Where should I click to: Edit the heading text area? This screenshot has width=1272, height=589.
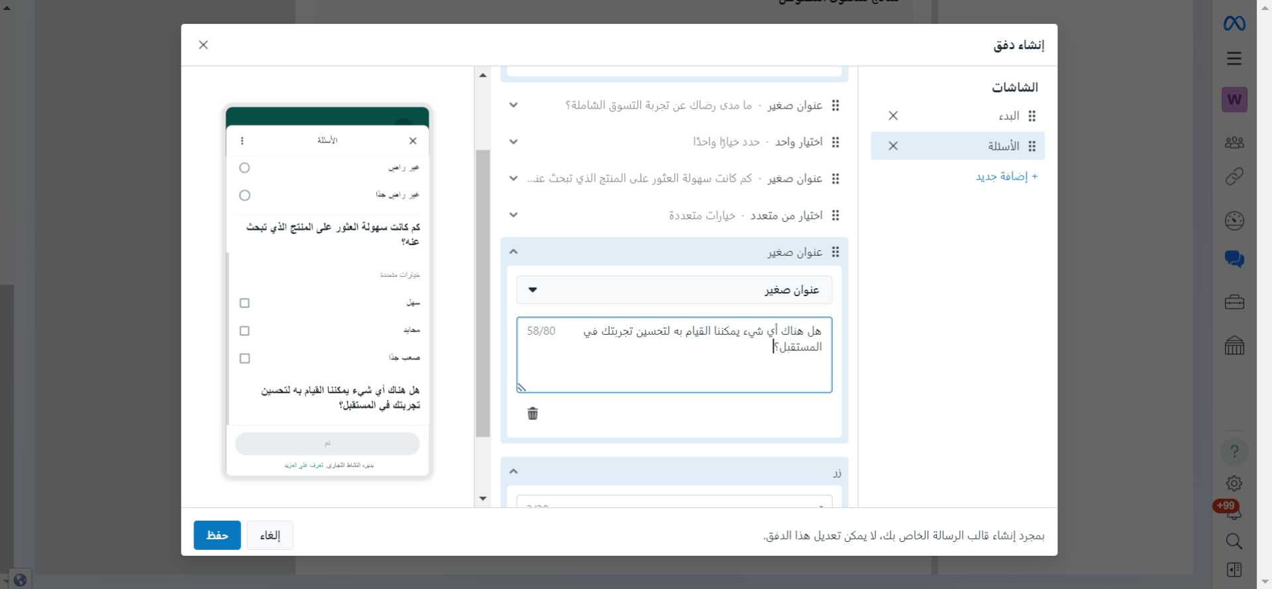[x=674, y=355]
